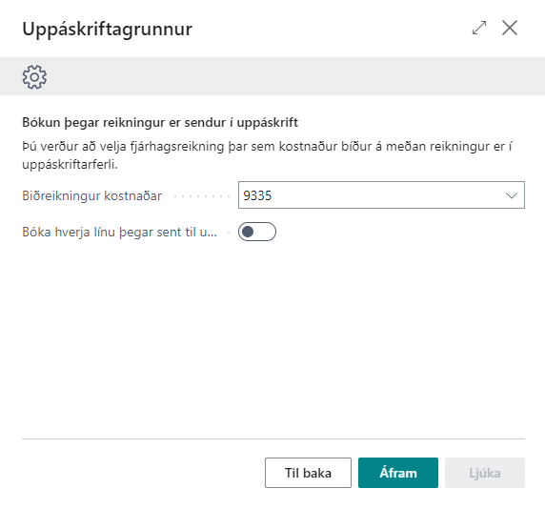Continue with the Áfram button
Screen dimensions: 545x509
[x=398, y=473]
